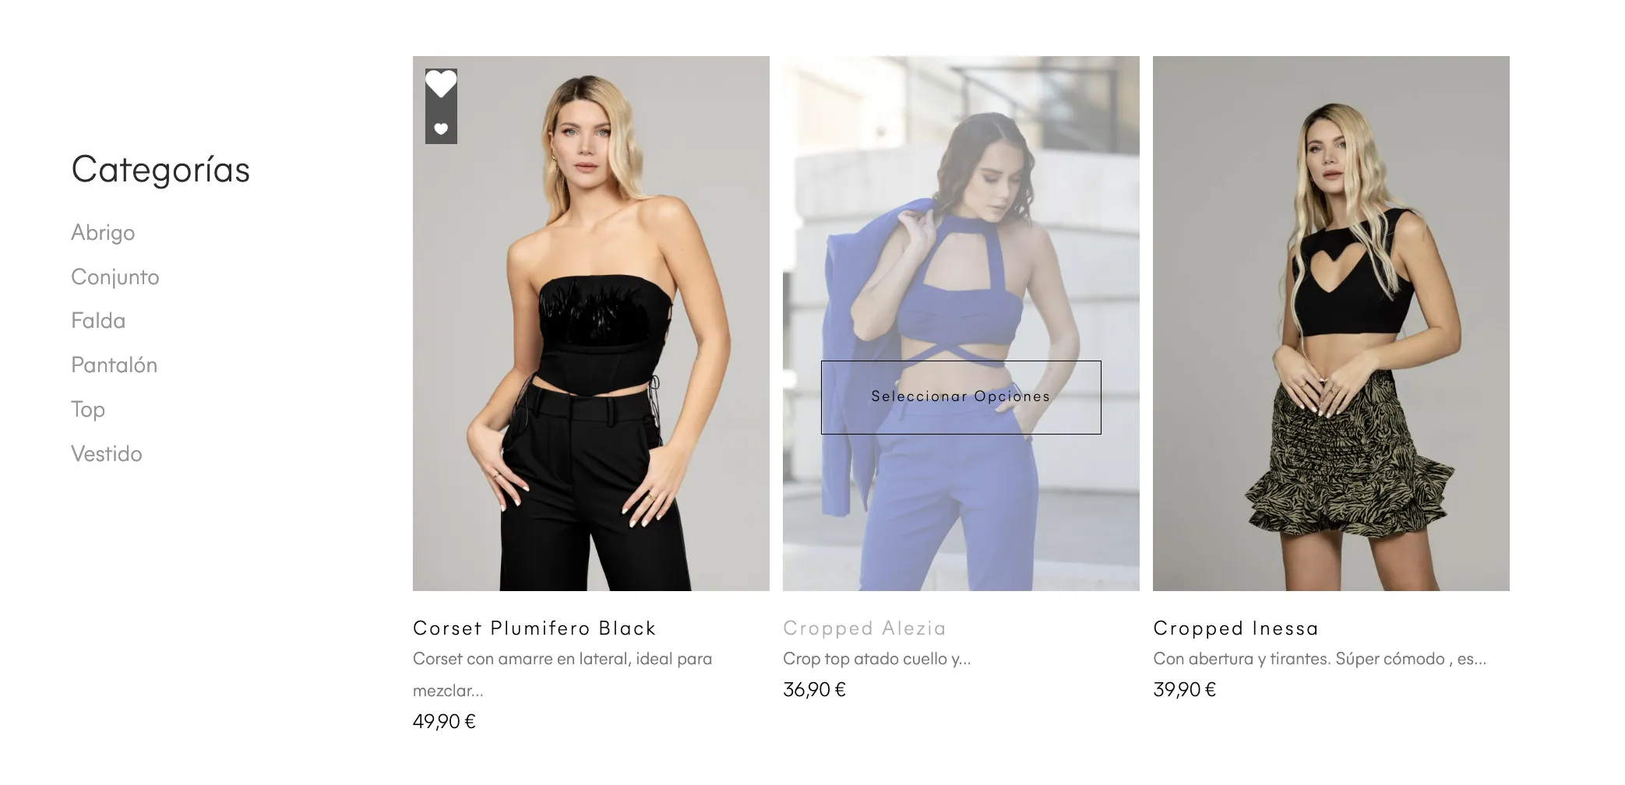The height and width of the screenshot is (785, 1625).
Task: Click the Seleccionar Opciones button
Action: pyautogui.click(x=961, y=397)
